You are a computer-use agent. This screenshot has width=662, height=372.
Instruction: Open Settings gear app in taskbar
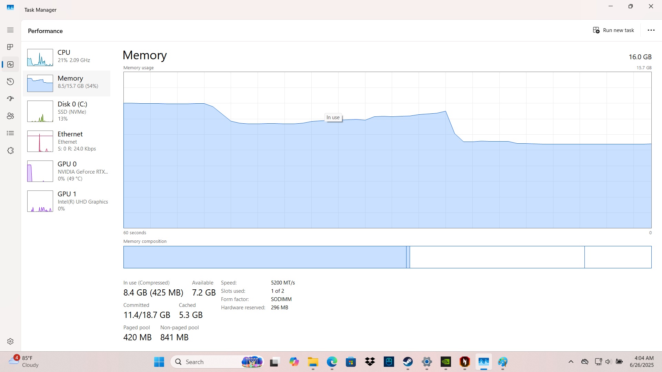[427, 362]
